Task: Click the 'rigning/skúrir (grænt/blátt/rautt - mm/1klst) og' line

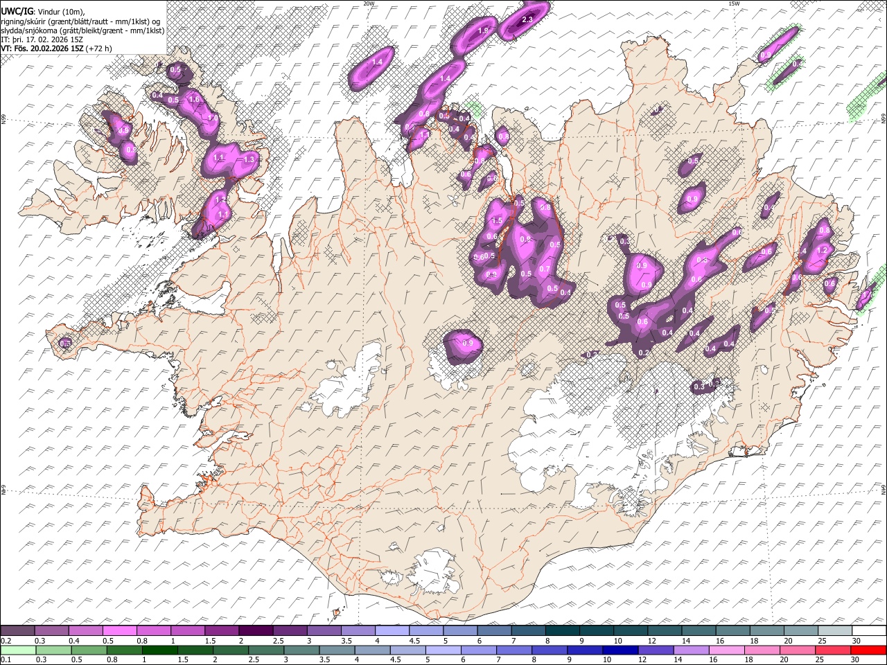Action: [80, 21]
